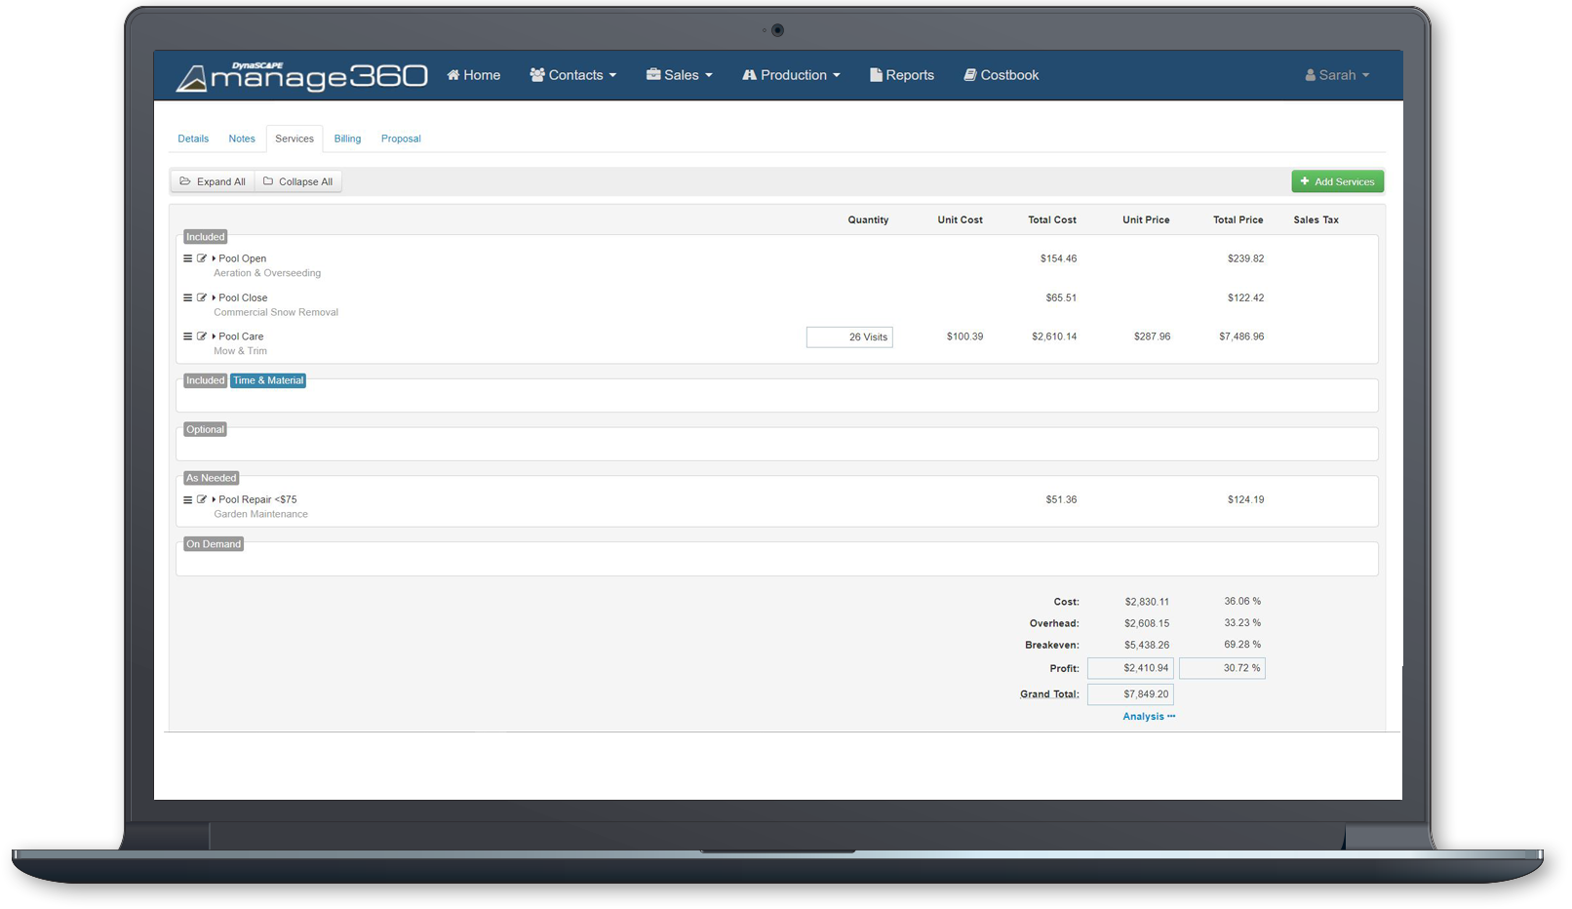Open the edit icon for Pool Open
This screenshot has width=1572, height=909.
[202, 257]
